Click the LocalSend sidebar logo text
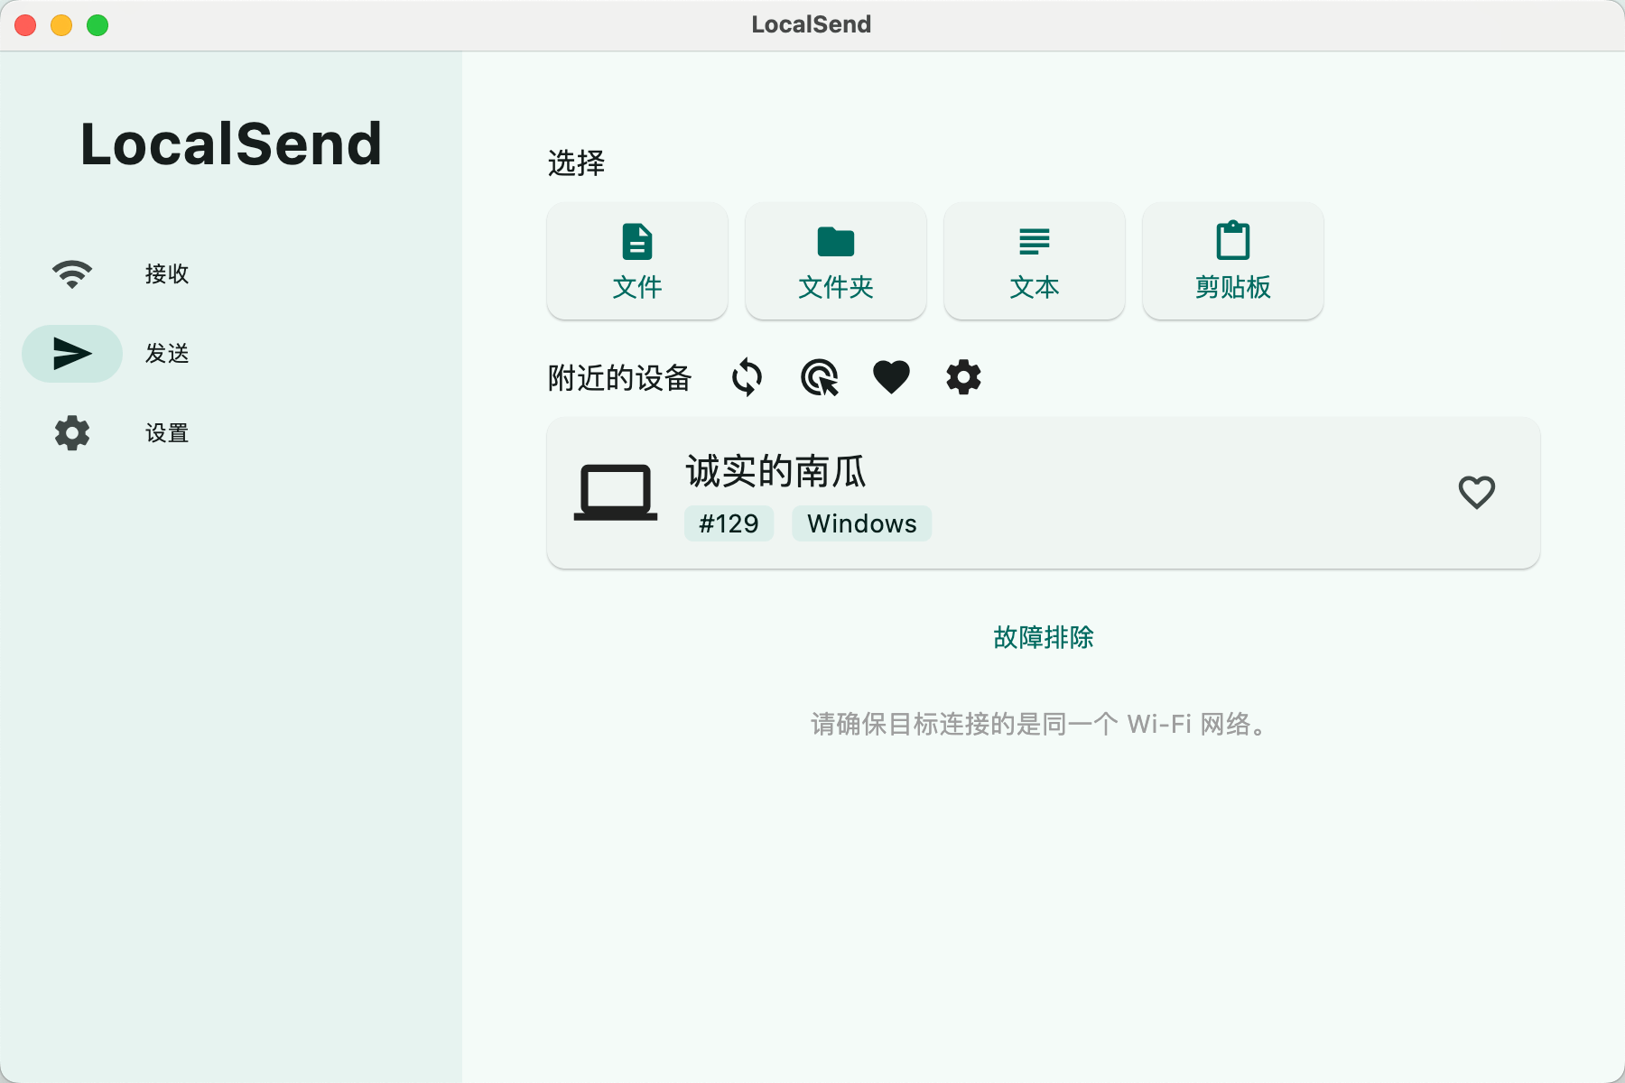 [231, 144]
